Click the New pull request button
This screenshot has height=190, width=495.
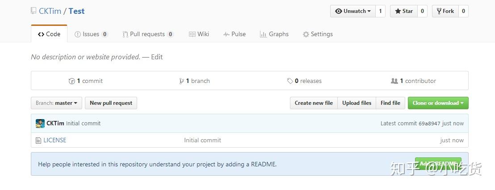point(111,103)
